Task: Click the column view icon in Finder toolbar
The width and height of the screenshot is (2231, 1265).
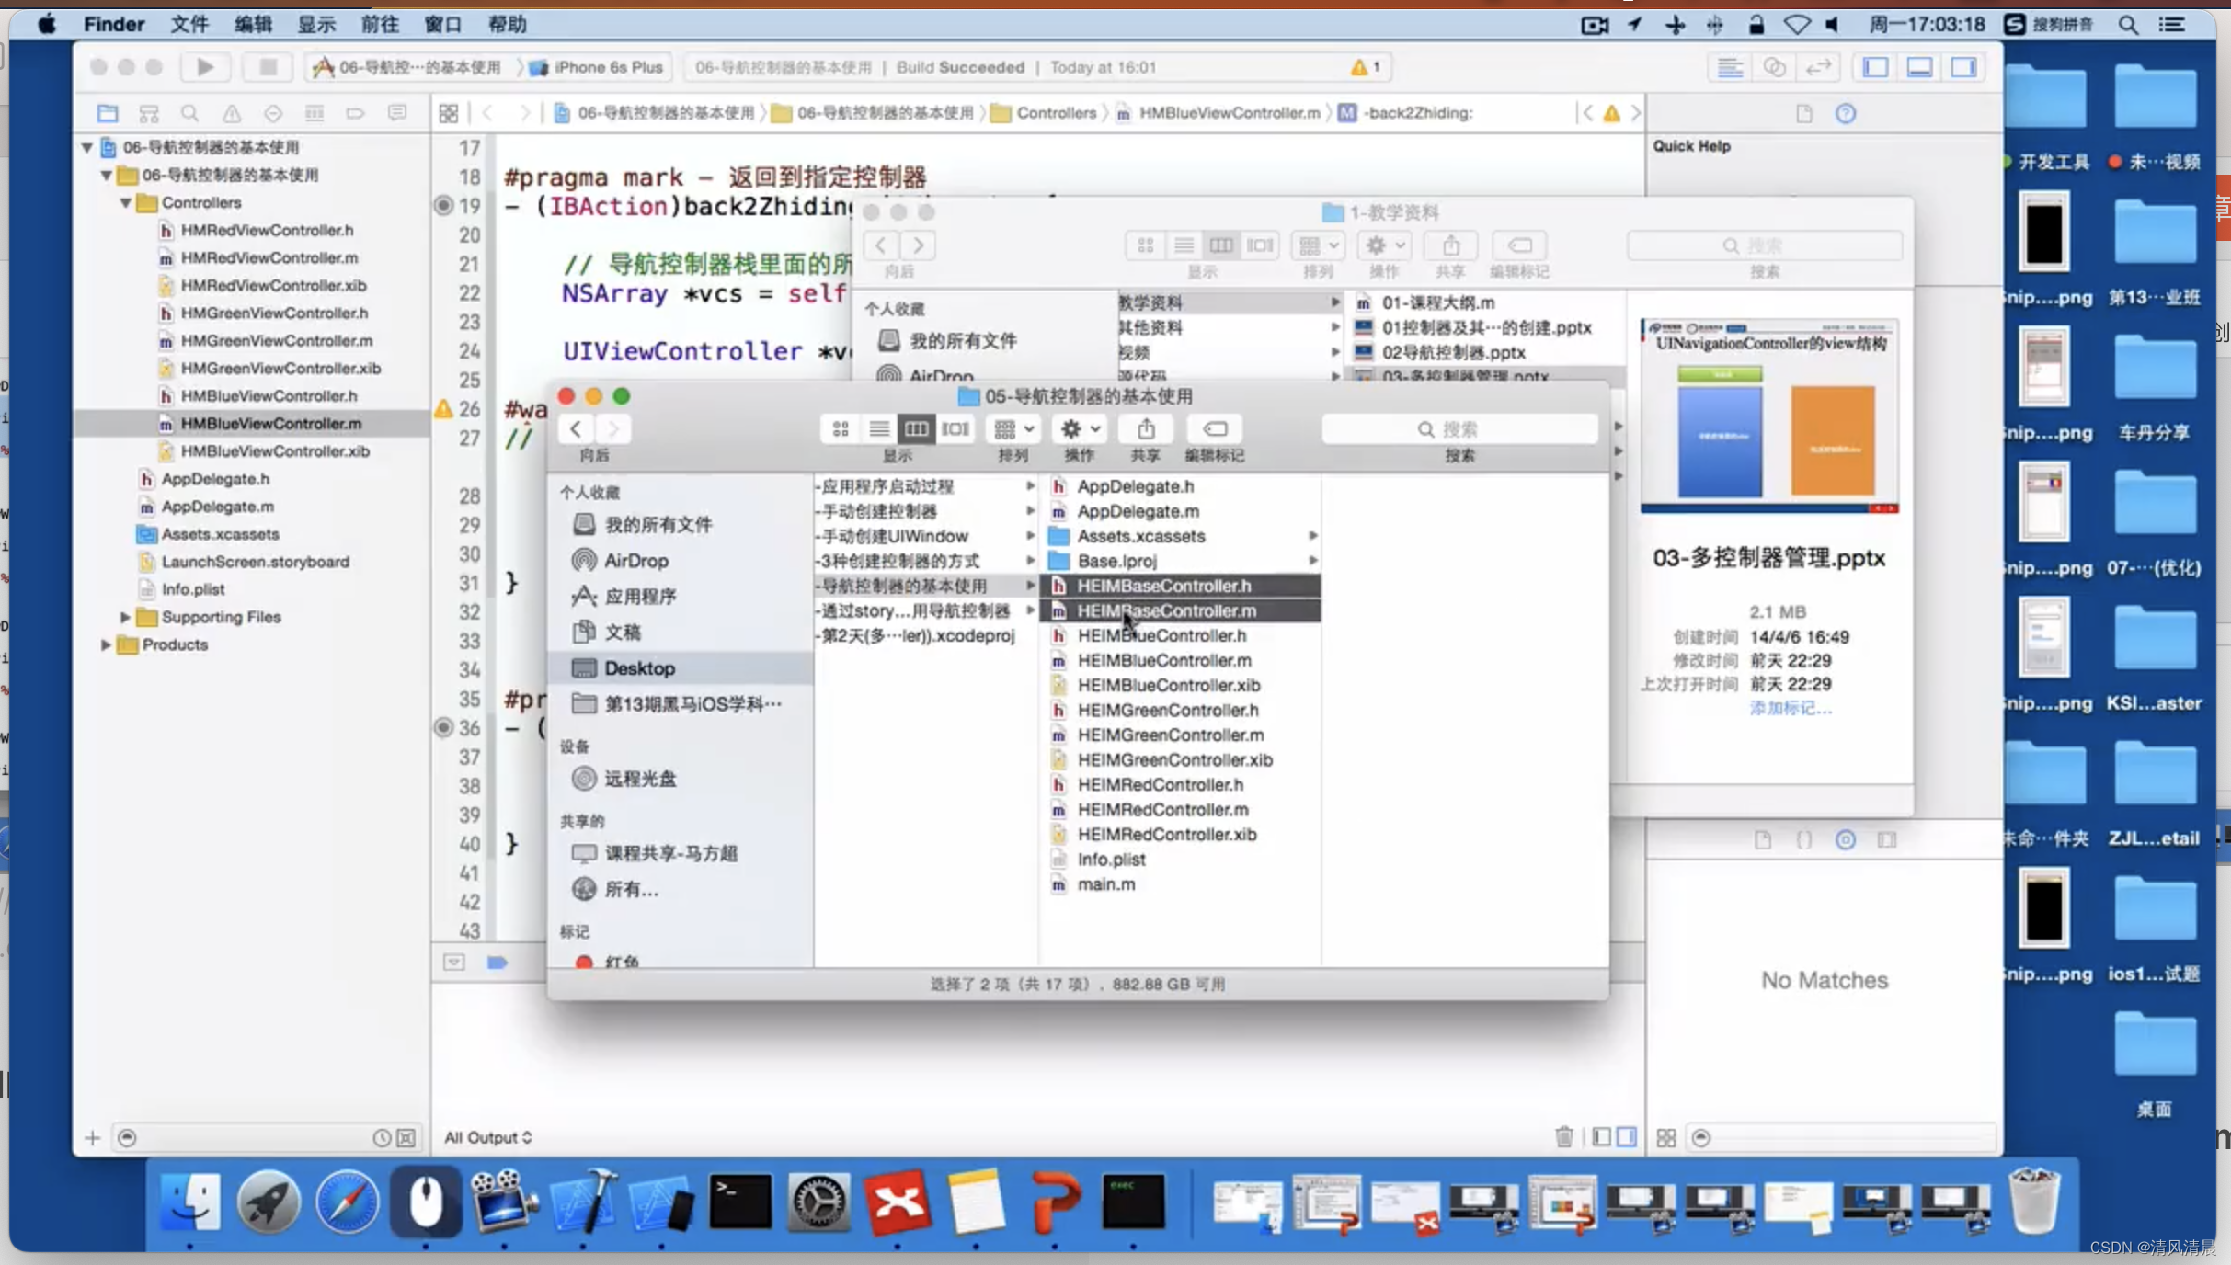Action: (x=915, y=428)
